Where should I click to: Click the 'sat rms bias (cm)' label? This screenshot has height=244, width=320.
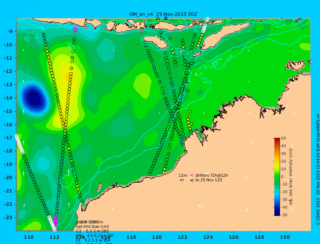click(92, 226)
